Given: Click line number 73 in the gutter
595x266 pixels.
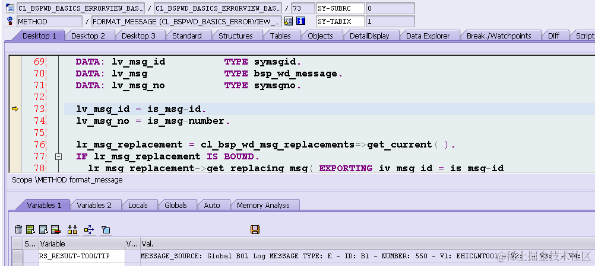Looking at the screenshot, I should click(39, 109).
